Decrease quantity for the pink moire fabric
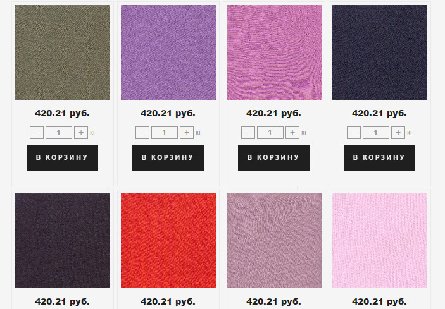445x309 pixels. [248, 133]
